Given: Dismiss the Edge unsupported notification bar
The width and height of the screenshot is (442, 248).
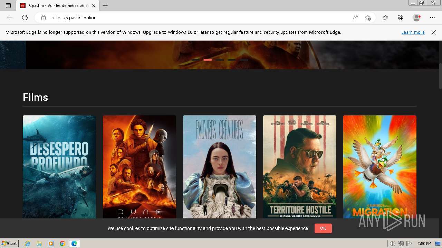Looking at the screenshot, I should click(x=434, y=32).
